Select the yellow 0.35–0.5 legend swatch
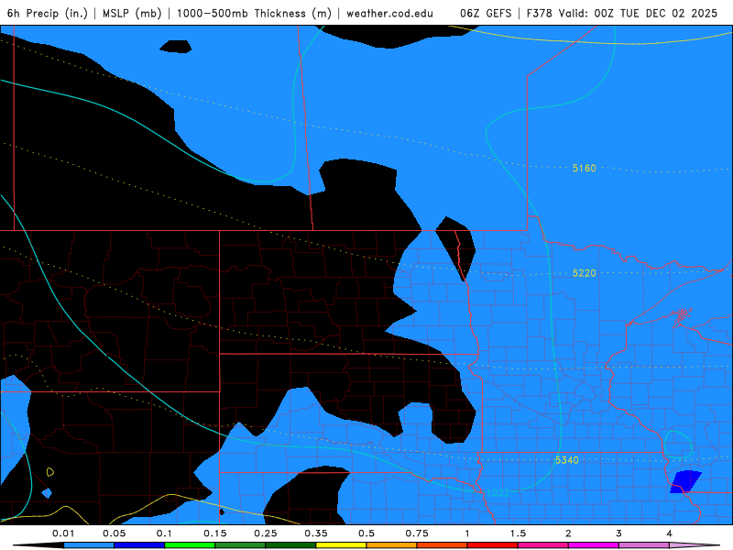This screenshot has height=550, width=733. (x=341, y=545)
